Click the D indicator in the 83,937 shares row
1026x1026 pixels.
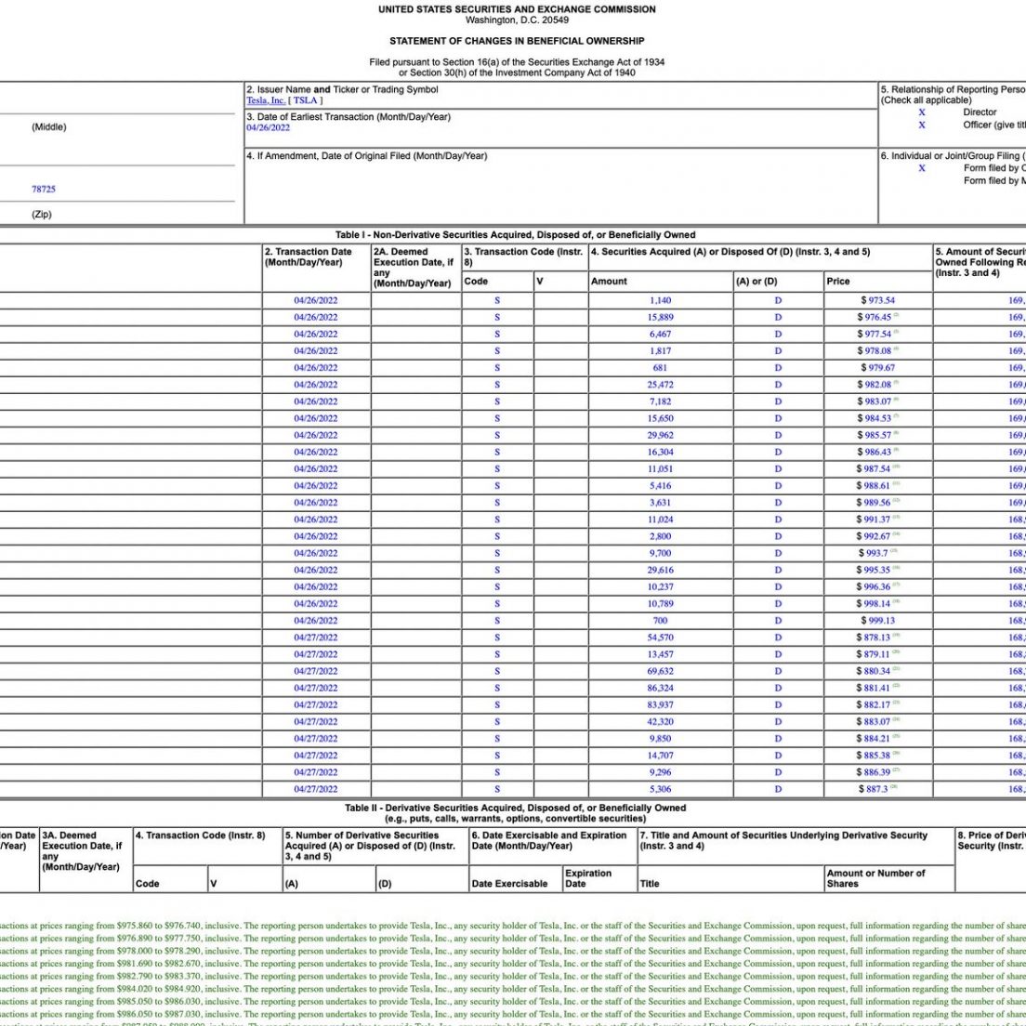(x=778, y=705)
